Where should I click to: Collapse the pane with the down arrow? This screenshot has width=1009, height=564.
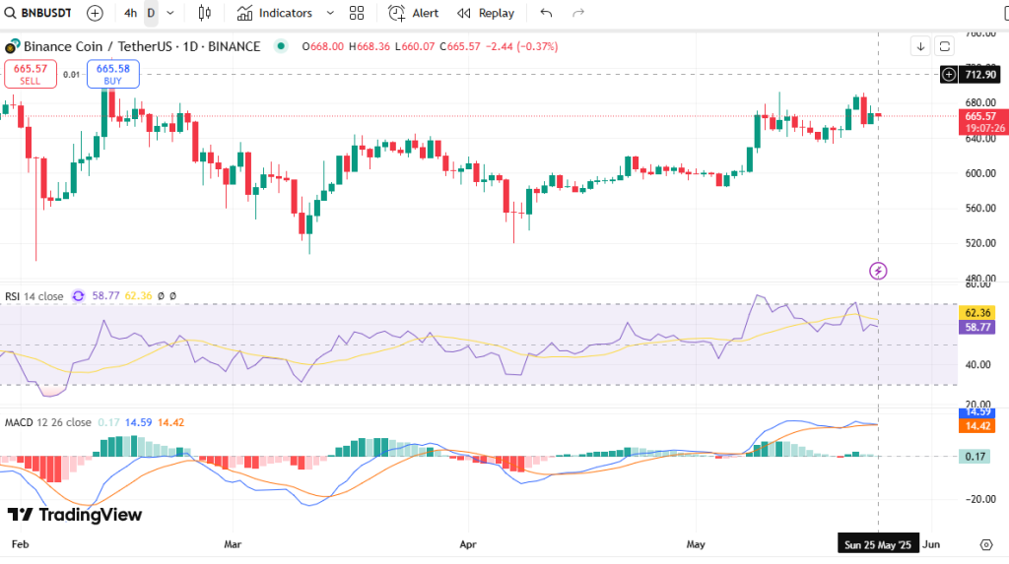pos(921,46)
